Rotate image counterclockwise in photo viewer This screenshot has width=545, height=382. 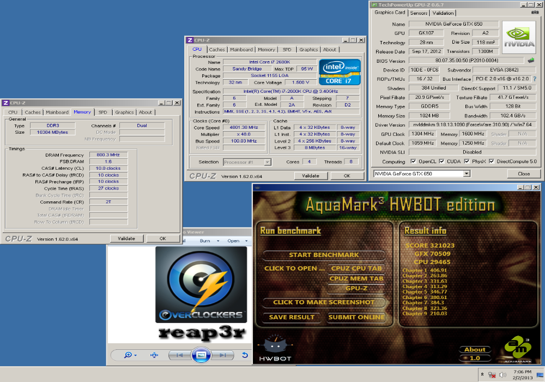[245, 355]
